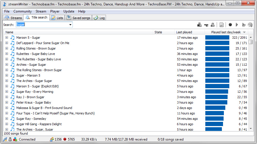This screenshot has height=144, width=257.
Task: Select the Title search tab
Action: [x=36, y=17]
